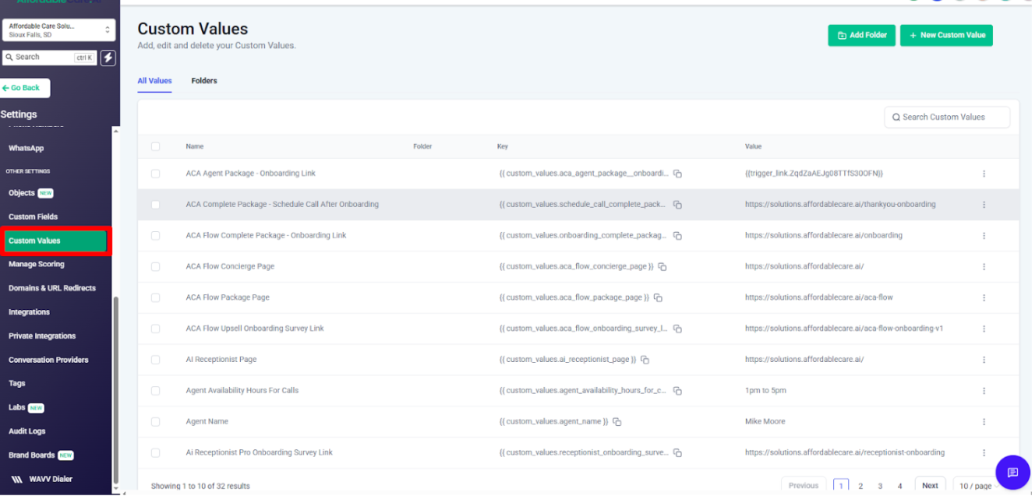Click the Add Folder button

[x=861, y=35]
